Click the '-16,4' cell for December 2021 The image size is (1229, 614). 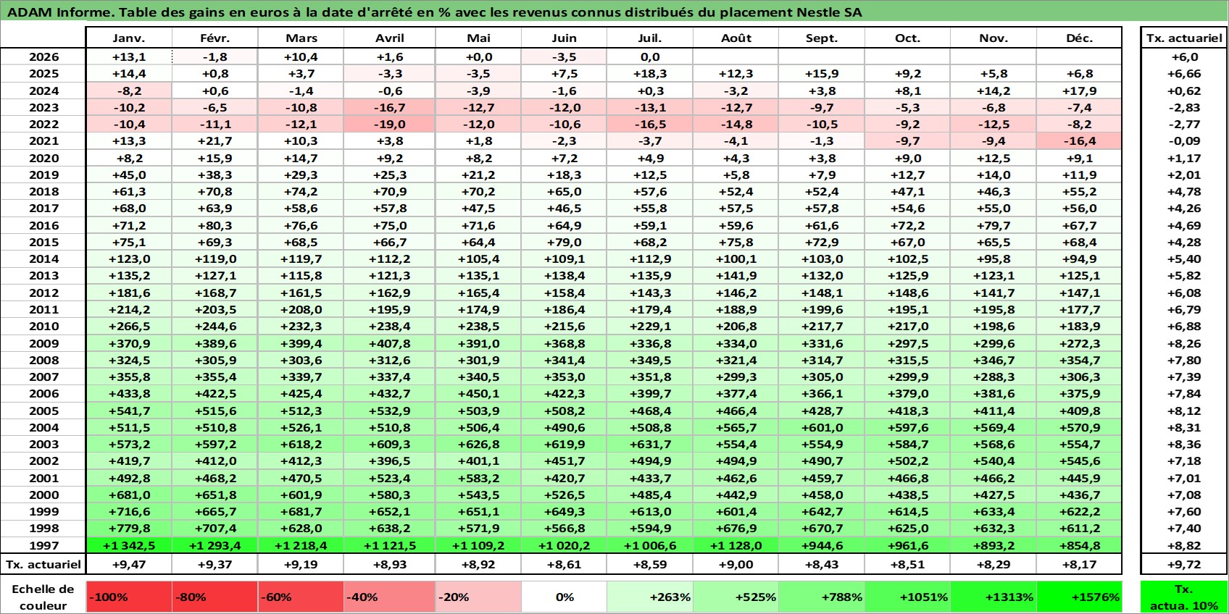[1079, 141]
